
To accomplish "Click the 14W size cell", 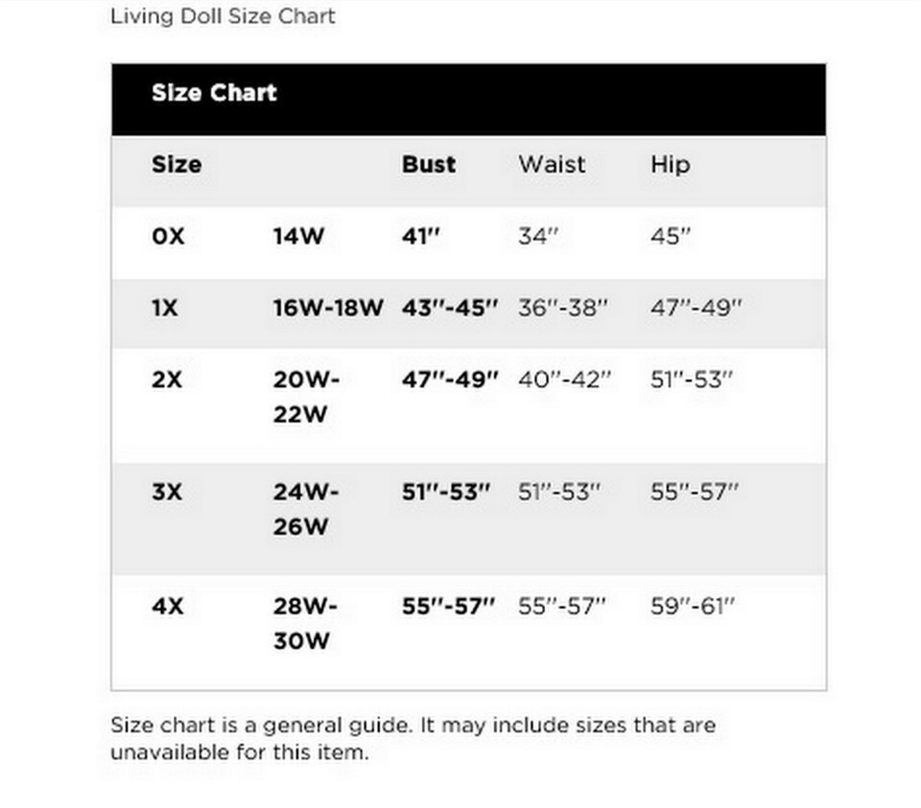I will point(299,236).
